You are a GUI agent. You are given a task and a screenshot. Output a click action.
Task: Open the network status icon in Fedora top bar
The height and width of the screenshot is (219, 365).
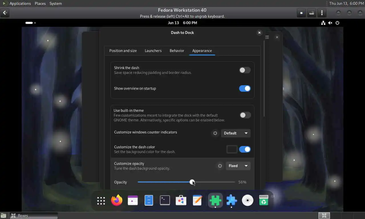point(323,23)
